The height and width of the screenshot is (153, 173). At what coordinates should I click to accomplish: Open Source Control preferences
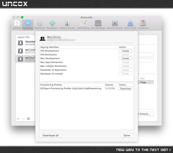[x=115, y=25]
